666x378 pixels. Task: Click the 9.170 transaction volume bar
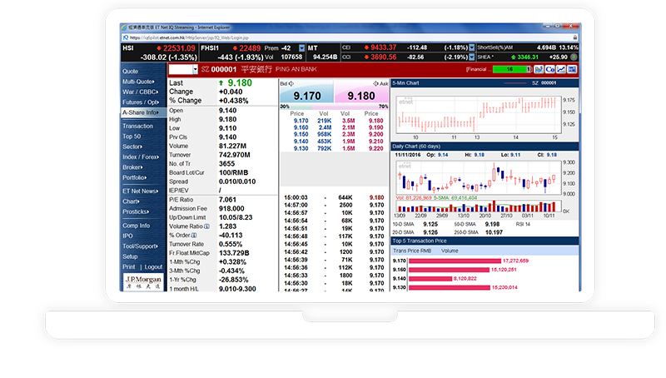pos(455,261)
